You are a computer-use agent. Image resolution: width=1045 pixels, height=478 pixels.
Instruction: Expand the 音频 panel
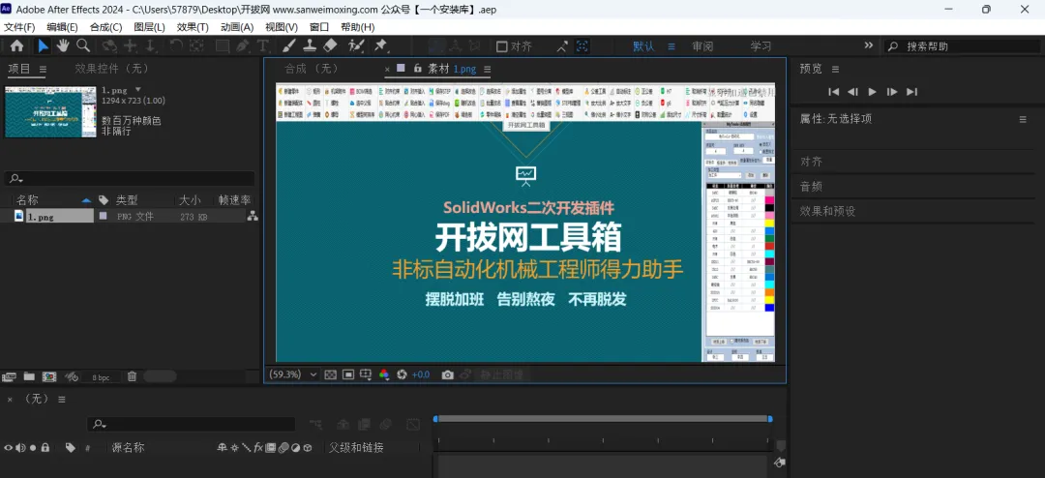coord(811,187)
